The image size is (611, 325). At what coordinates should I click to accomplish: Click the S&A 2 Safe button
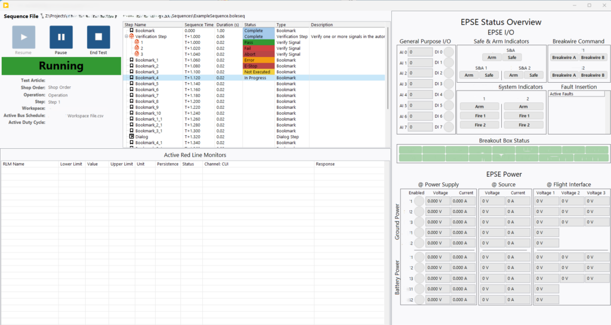(x=534, y=75)
